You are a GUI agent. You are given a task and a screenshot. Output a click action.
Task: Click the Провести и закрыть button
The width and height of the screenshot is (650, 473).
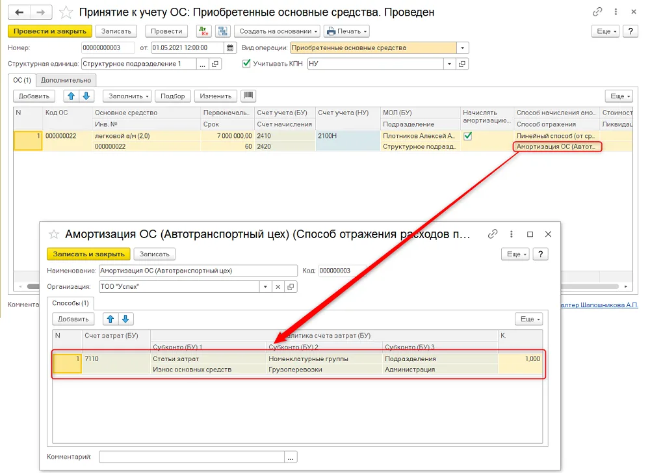click(x=50, y=31)
